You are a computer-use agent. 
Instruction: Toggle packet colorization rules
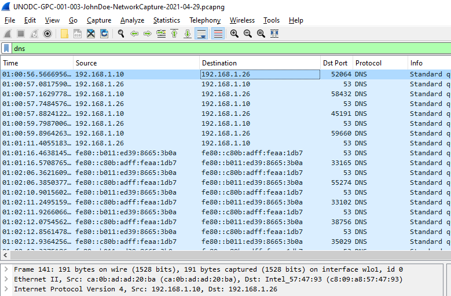point(218,34)
